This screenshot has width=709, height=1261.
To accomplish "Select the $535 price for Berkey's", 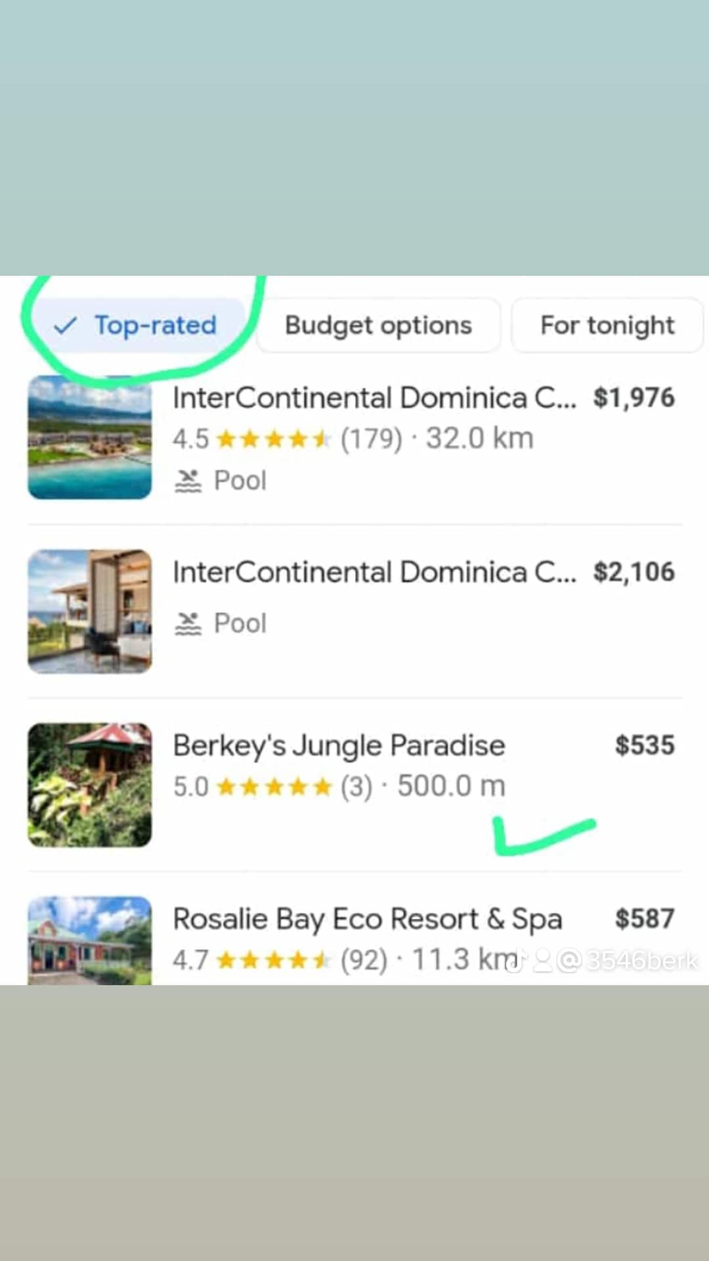I will 645,745.
